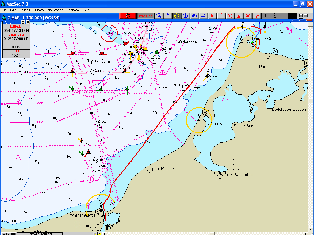Open the Display menu
The image size is (314, 235).
(x=39, y=10)
